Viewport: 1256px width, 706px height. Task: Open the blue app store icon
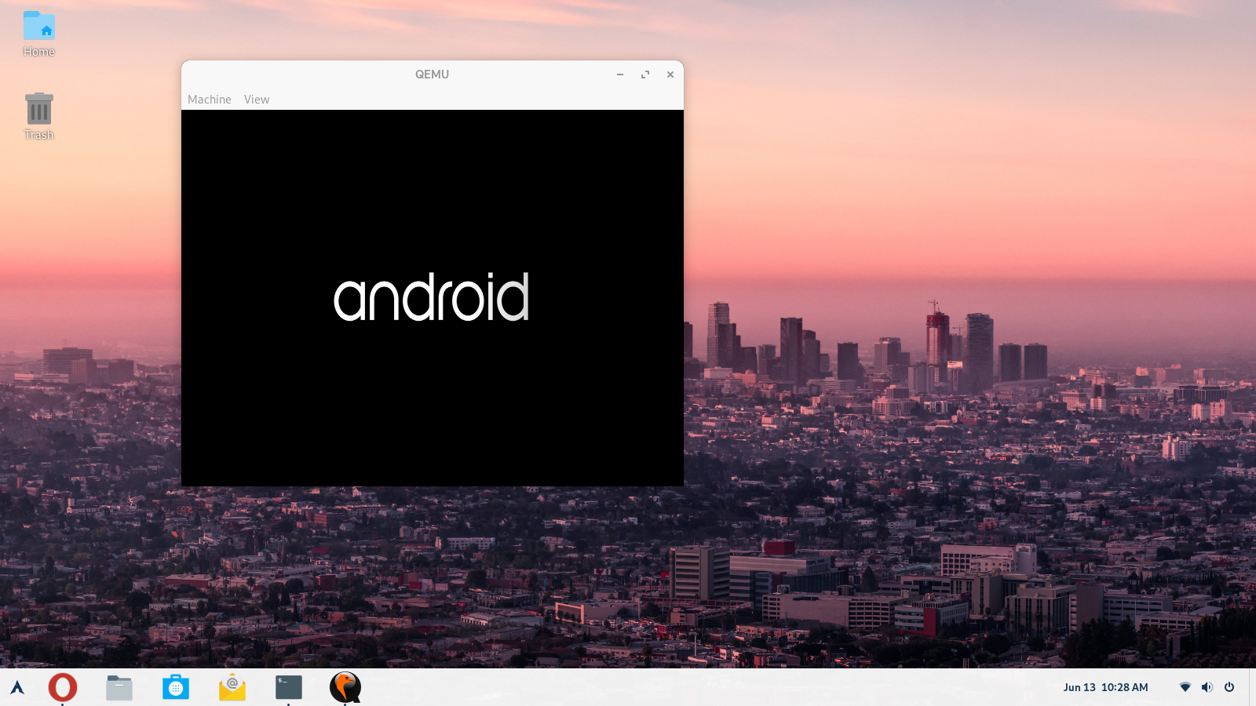click(x=176, y=687)
